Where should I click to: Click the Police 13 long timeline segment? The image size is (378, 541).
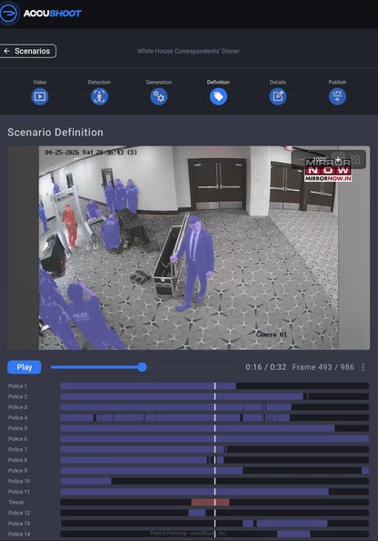pyautogui.click(x=292, y=524)
